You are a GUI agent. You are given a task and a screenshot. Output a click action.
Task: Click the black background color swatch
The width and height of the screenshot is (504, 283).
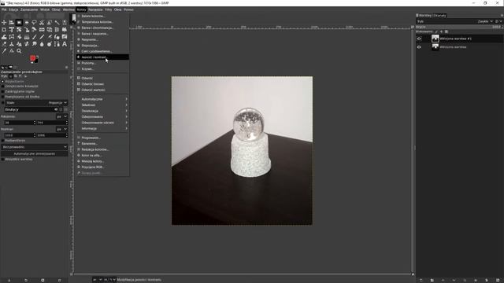tap(36, 61)
